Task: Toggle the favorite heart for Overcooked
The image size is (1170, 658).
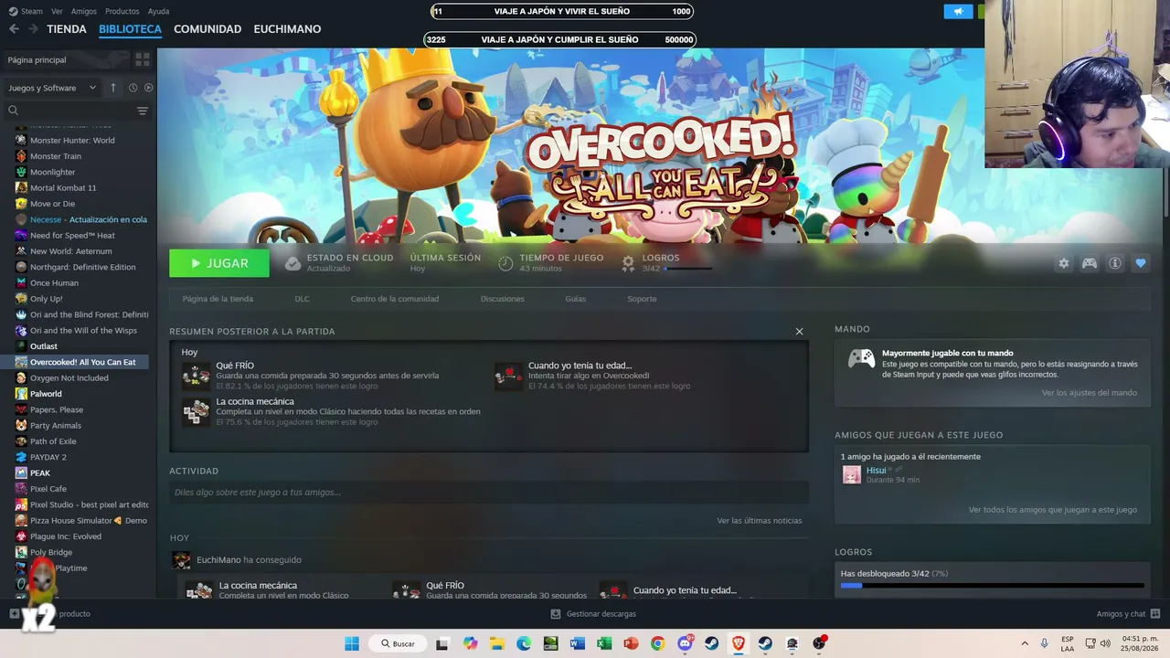Action: click(1141, 263)
